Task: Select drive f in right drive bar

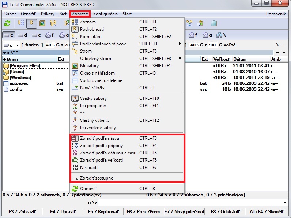Action: tap(193, 35)
